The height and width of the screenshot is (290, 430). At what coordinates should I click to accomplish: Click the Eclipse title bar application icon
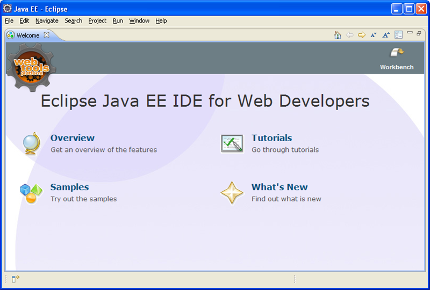pos(7,9)
